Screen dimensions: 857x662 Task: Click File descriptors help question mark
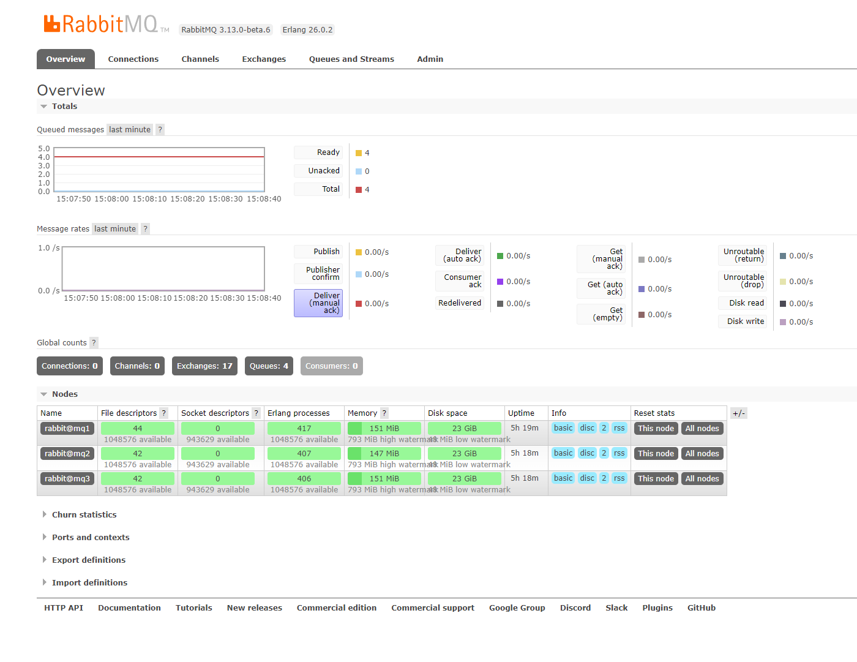click(163, 413)
